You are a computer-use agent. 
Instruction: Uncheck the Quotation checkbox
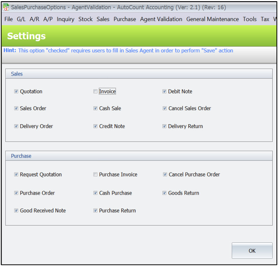click(x=16, y=91)
